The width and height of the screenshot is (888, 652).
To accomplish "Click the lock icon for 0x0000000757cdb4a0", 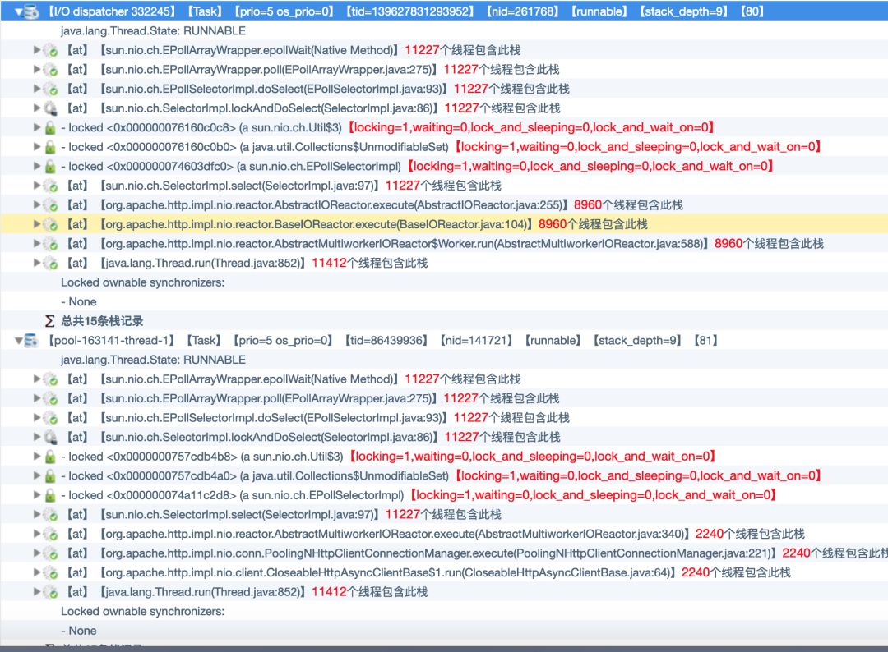I will pyautogui.click(x=50, y=475).
